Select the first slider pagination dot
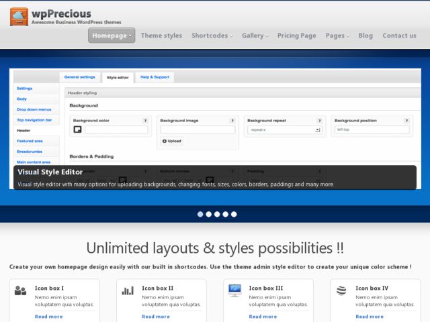Viewport: 430px width, 322px height. coord(200,214)
